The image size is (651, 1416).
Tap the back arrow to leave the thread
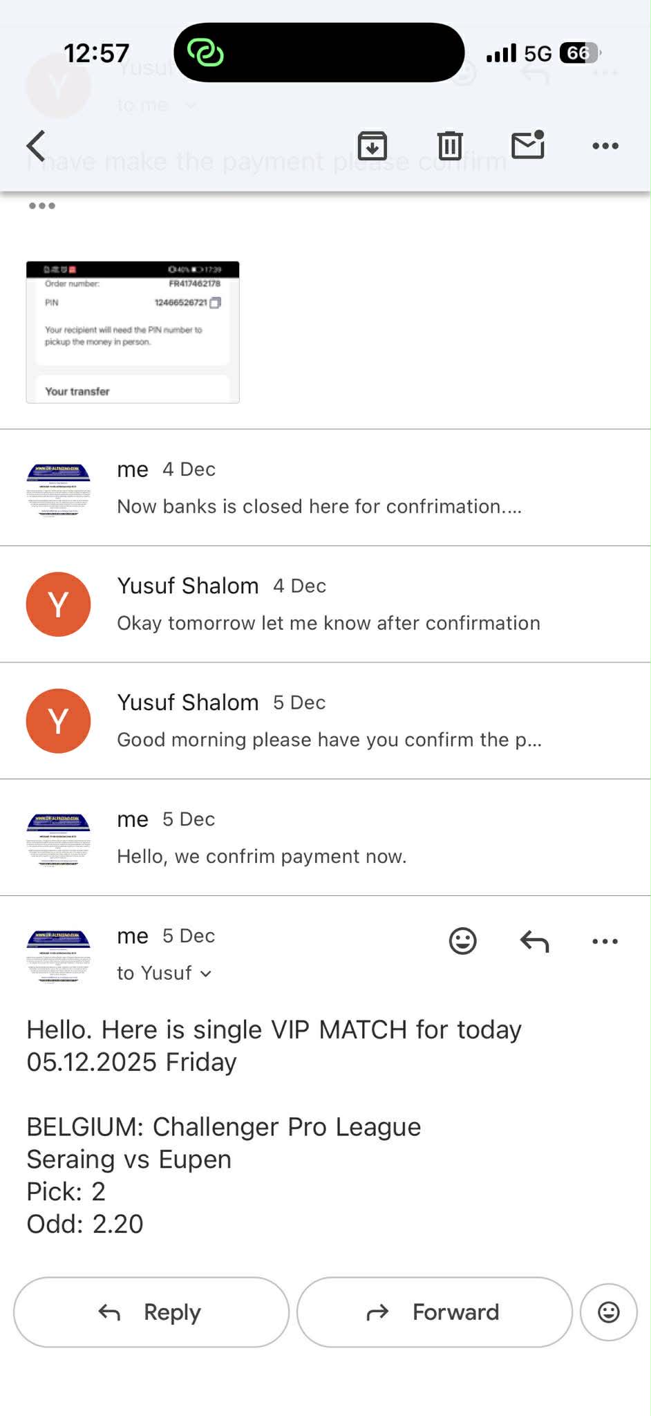(37, 145)
